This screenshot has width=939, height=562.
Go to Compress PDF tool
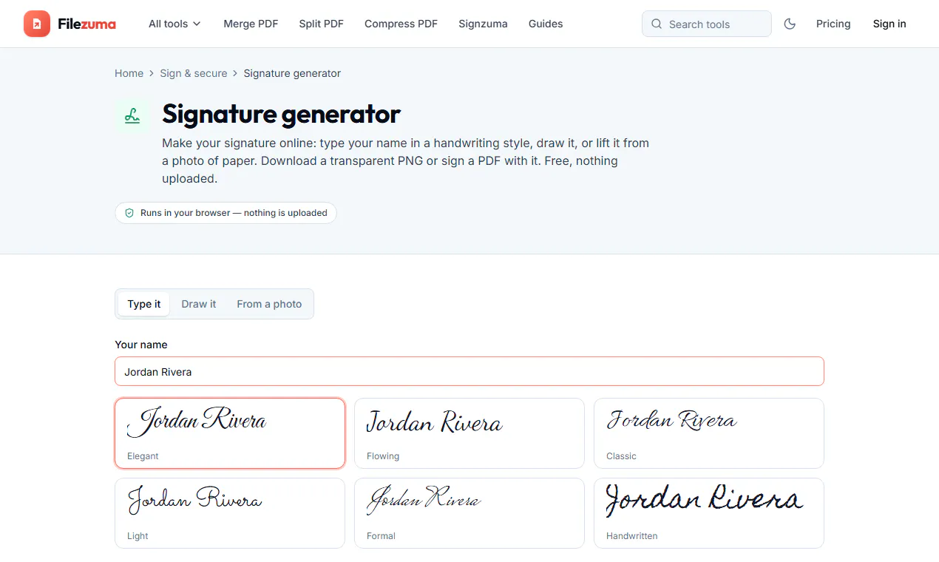pyautogui.click(x=401, y=24)
